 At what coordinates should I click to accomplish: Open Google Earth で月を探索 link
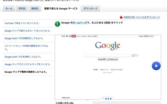click(23, 57)
